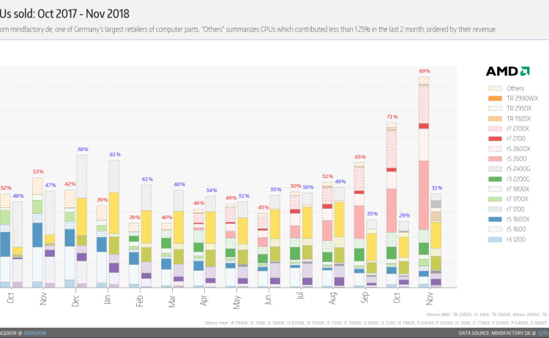Click the blue 31% percentage label

point(436,188)
